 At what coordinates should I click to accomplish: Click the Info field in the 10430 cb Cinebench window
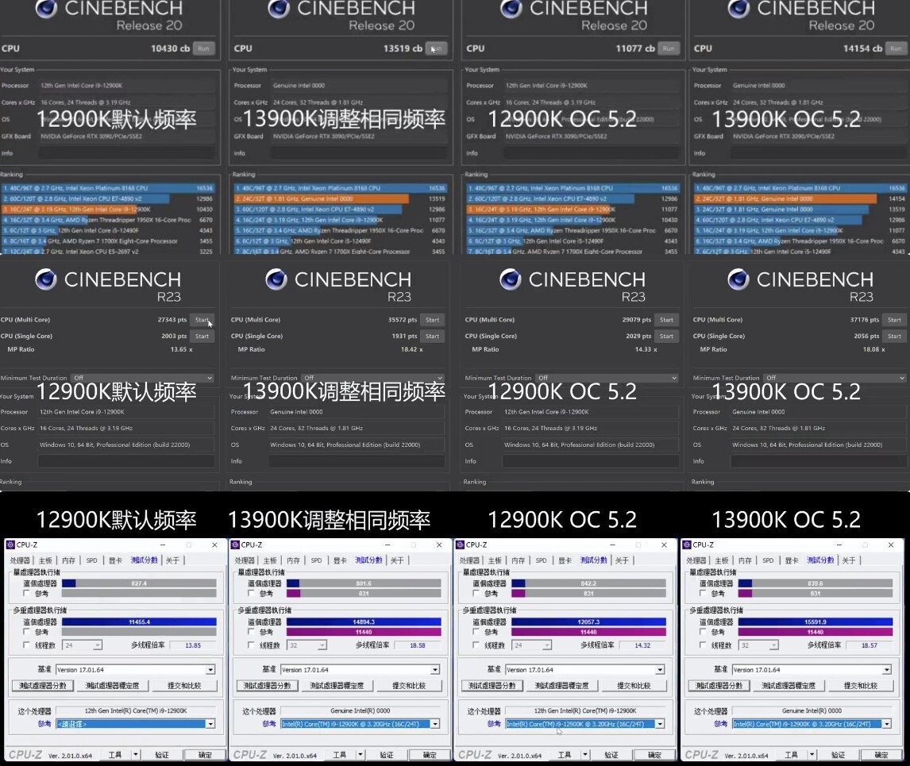click(126, 153)
